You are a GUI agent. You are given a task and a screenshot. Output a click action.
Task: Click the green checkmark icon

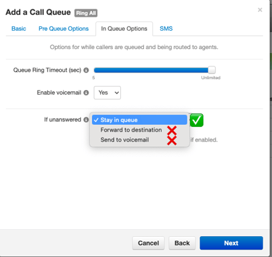197,120
